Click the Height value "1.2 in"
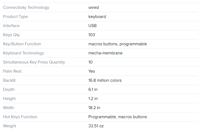The image size is (198, 134). [x=93, y=99]
